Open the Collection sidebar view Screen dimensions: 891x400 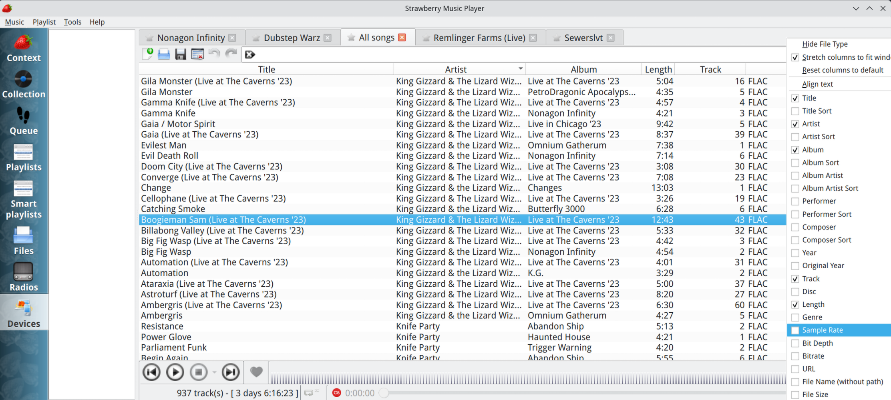click(x=24, y=84)
